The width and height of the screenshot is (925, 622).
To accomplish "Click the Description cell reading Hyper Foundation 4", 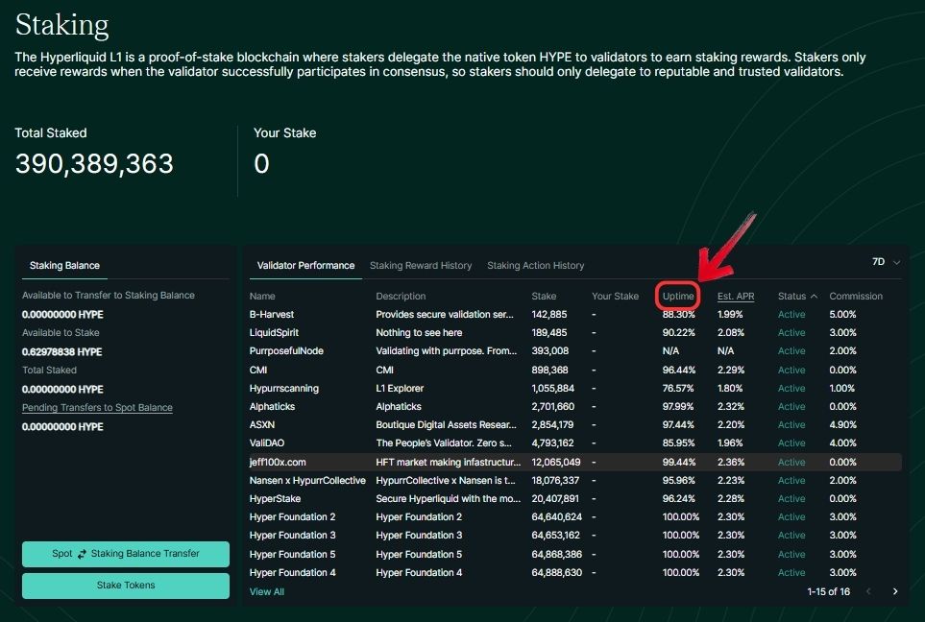I will point(419,572).
